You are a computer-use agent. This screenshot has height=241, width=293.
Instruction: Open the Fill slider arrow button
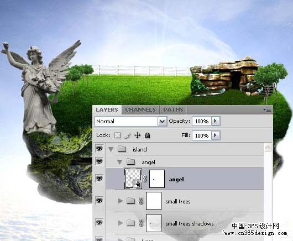(216, 135)
